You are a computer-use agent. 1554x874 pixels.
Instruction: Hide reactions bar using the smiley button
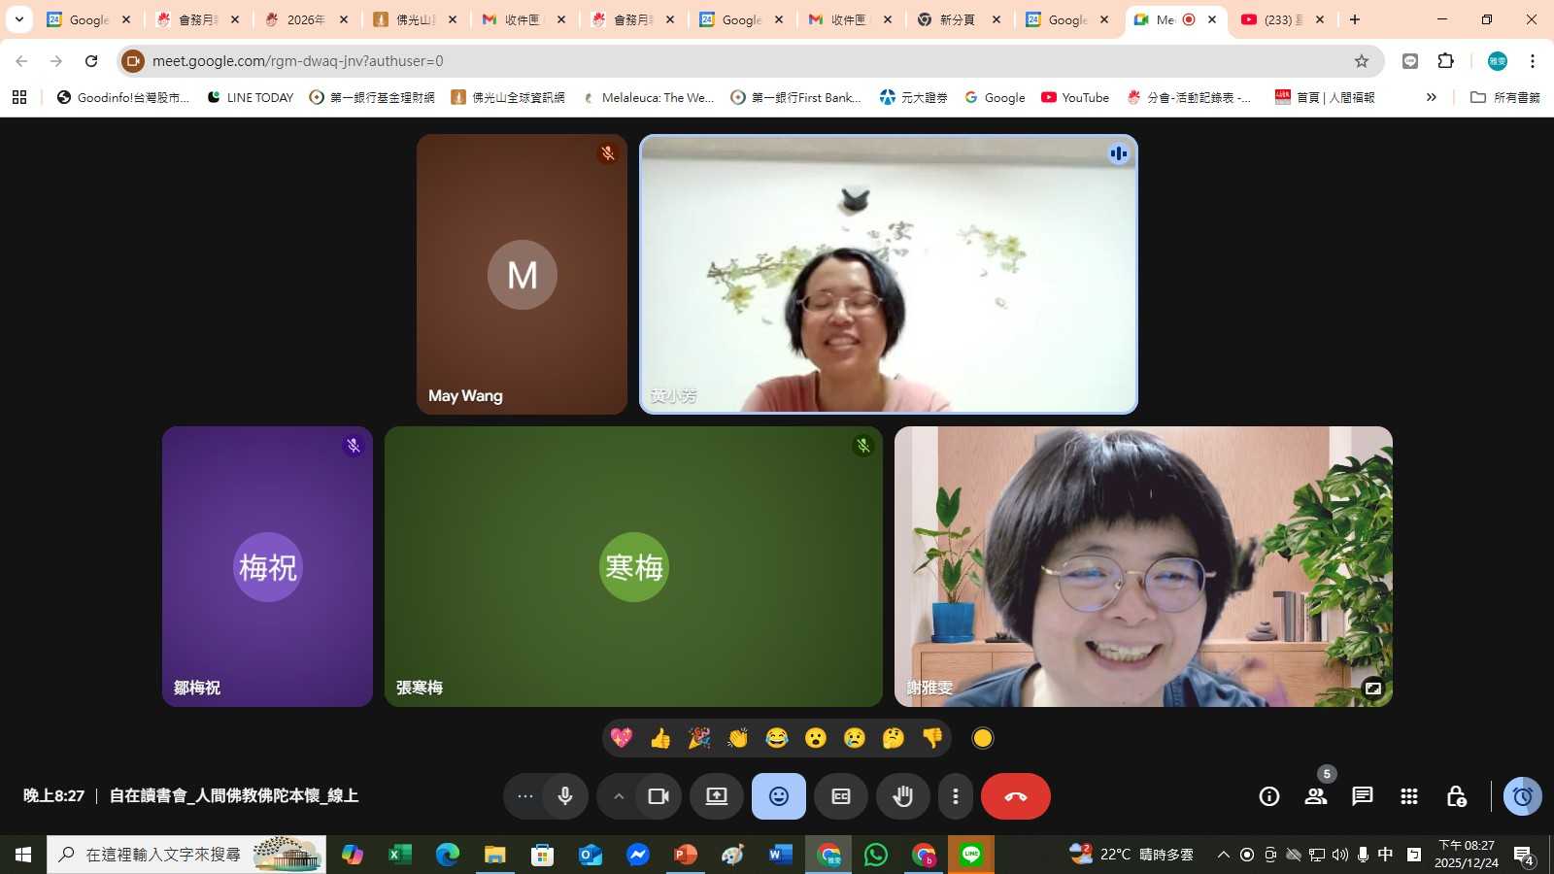[779, 796]
